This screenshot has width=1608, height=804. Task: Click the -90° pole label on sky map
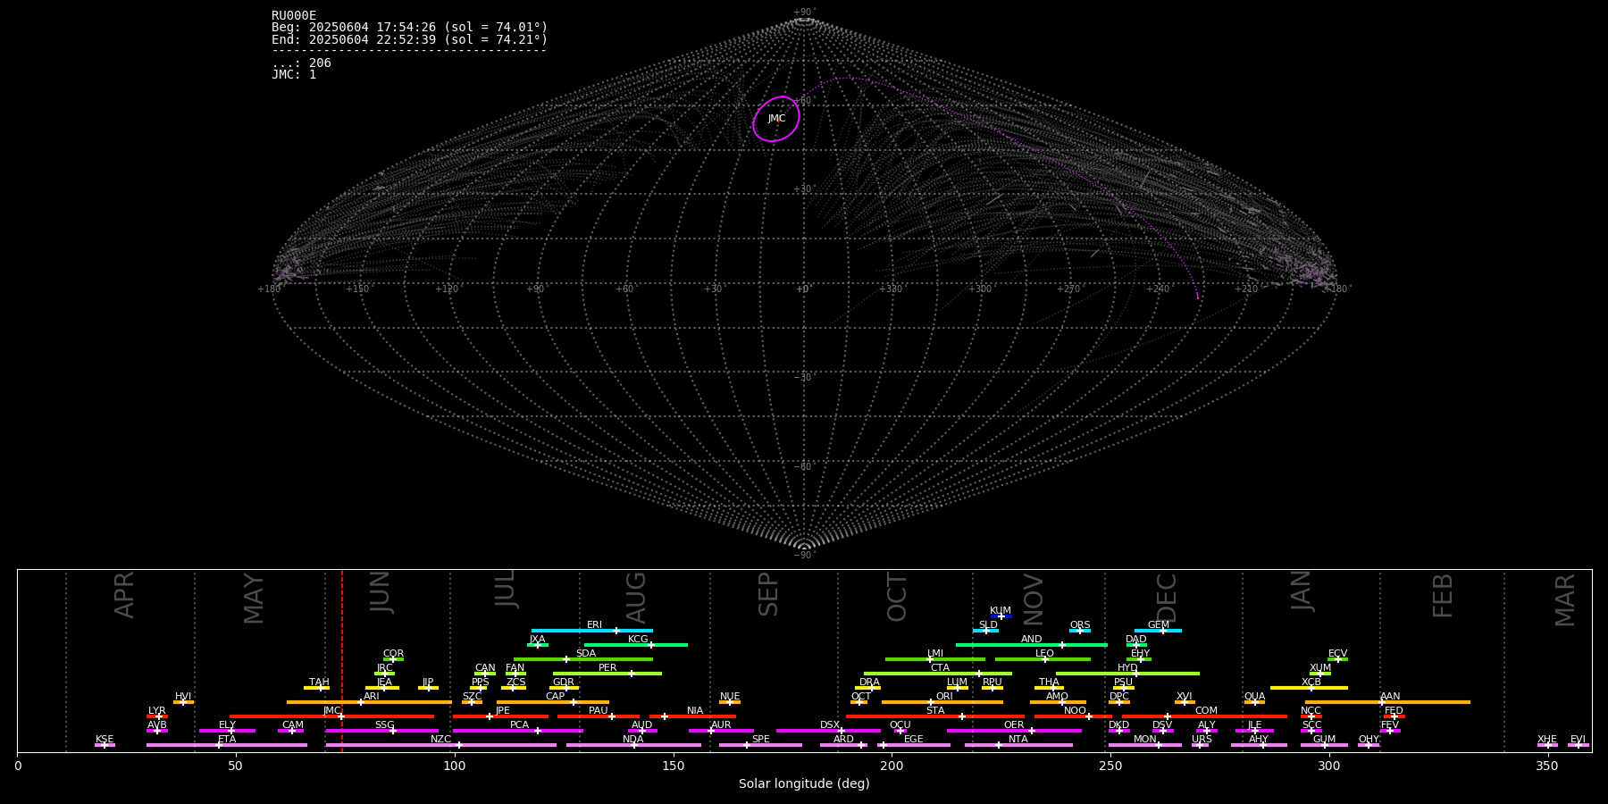pyautogui.click(x=804, y=556)
